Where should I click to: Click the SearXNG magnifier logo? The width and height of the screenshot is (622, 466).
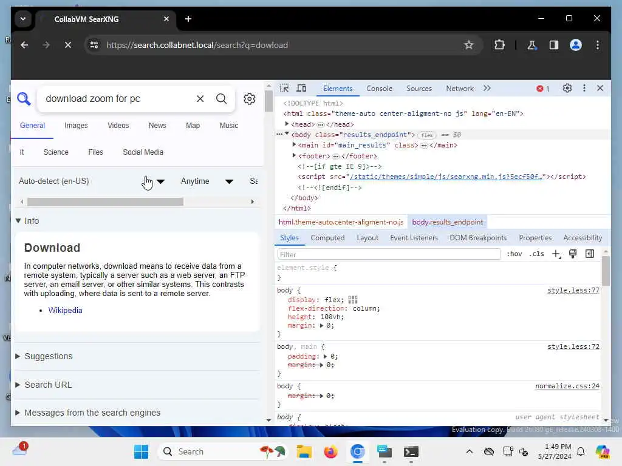click(x=24, y=99)
